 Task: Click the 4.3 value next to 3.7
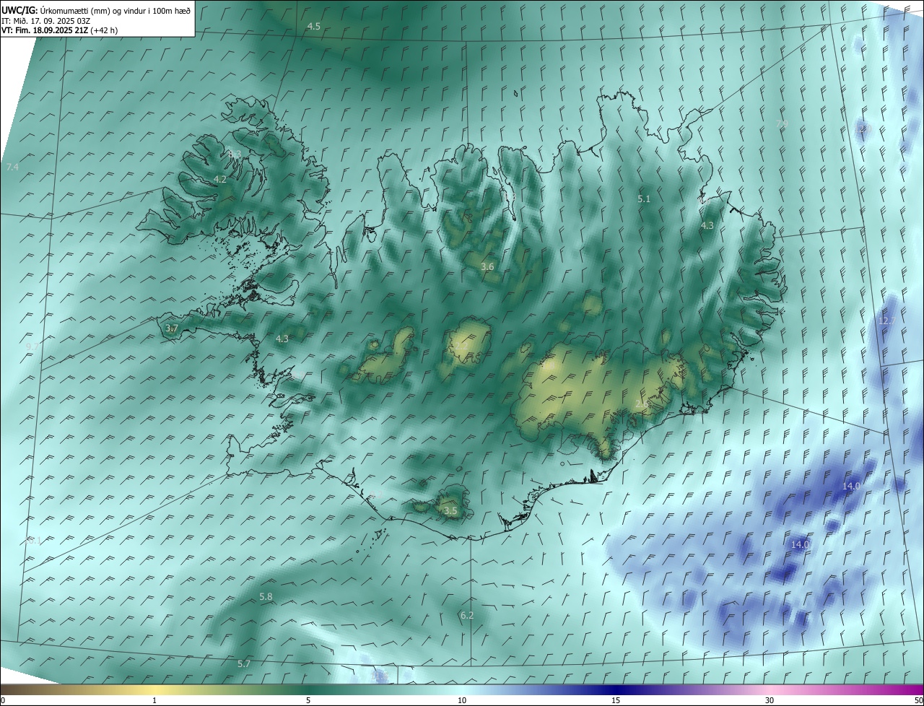tap(282, 339)
